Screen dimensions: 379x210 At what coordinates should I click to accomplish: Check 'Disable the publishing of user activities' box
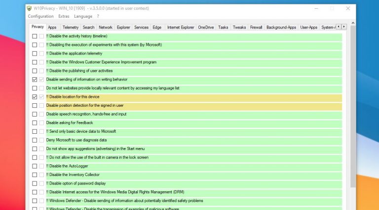tap(35, 71)
